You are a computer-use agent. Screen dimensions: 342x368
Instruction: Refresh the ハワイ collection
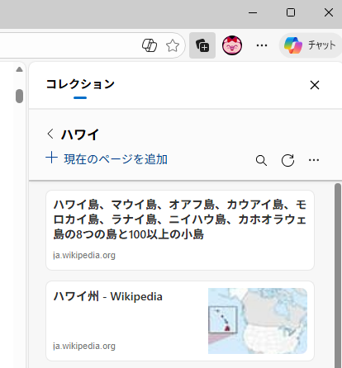click(287, 160)
